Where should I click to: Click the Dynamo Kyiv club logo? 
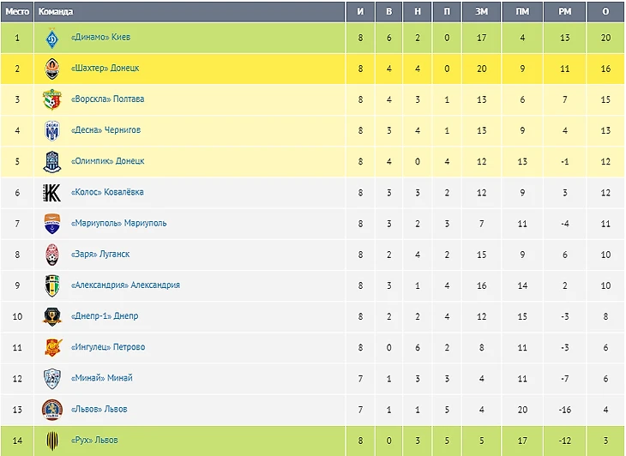(x=52, y=38)
